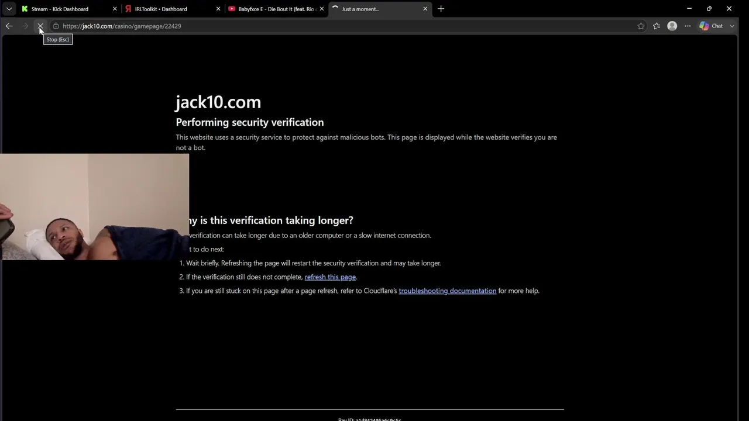This screenshot has height=421, width=749.
Task: Close the Stream - Kick Dashboard tab
Action: pos(115,9)
